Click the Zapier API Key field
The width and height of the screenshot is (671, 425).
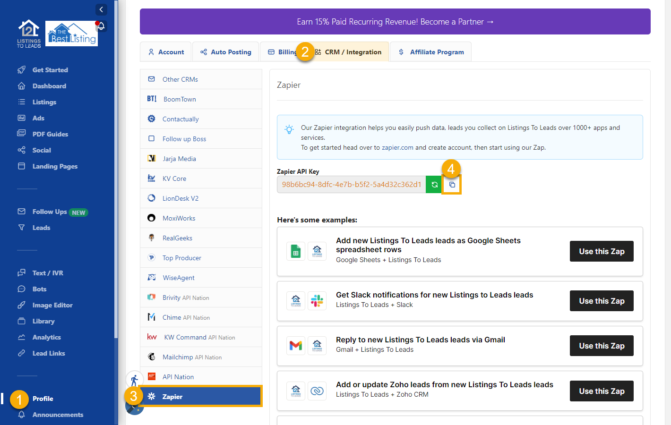tap(350, 184)
